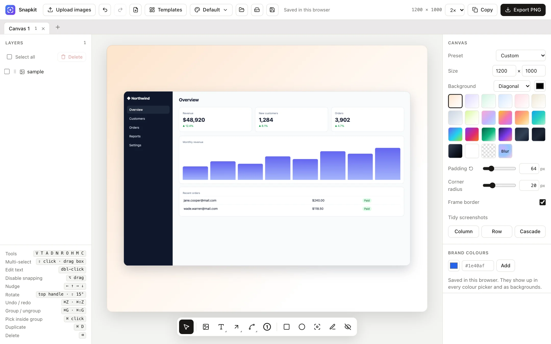Select the pen highlighter tool
The width and height of the screenshot is (551, 344).
tap(332, 327)
